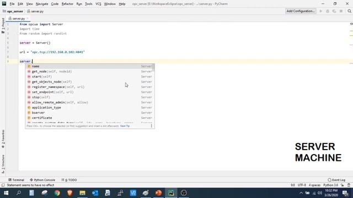Image resolution: width=353 pixels, height=198 pixels.
Task: Open OBS Studio from taskbar
Action: tap(184, 193)
